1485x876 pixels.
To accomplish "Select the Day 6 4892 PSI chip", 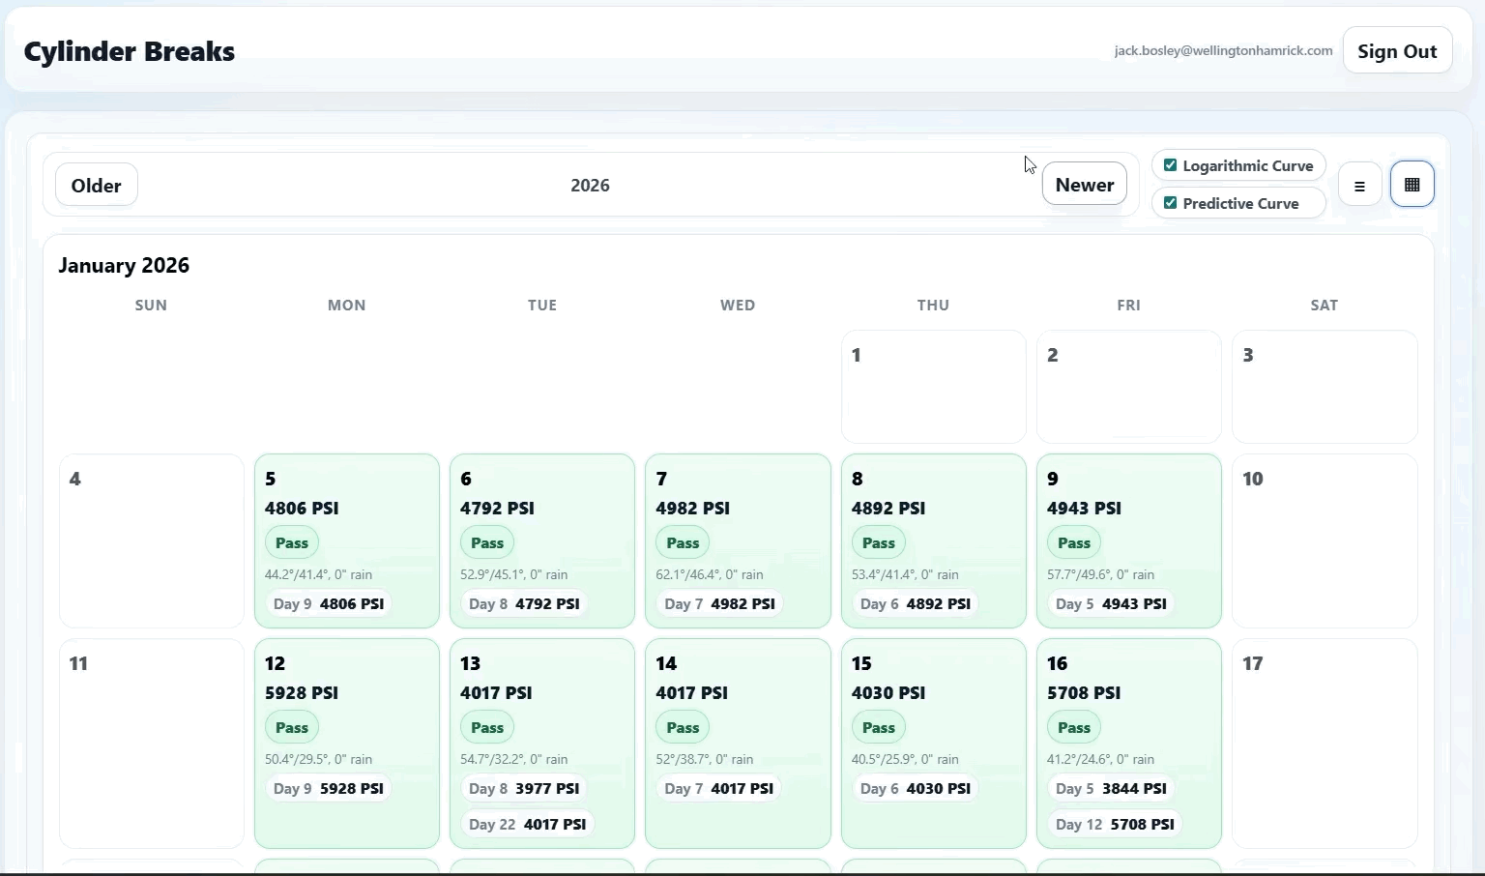I will pos(916,603).
